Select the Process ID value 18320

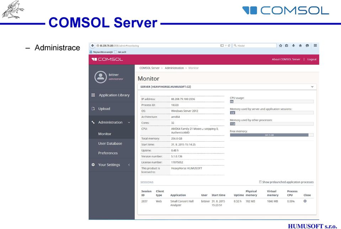175,105
